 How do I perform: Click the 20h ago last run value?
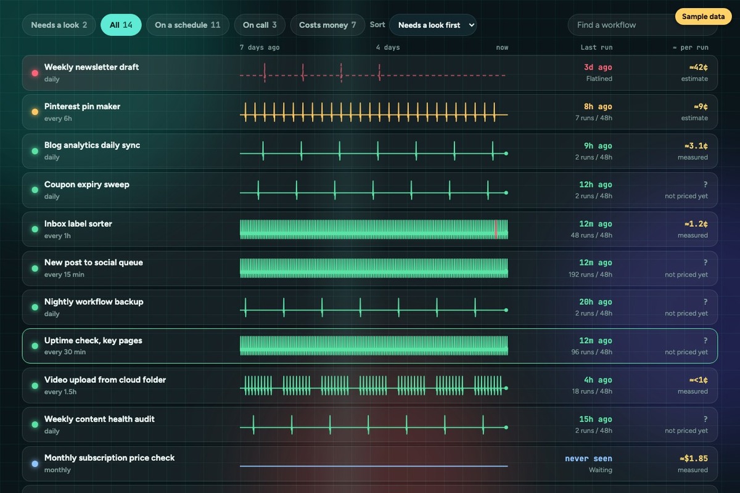[x=596, y=302]
